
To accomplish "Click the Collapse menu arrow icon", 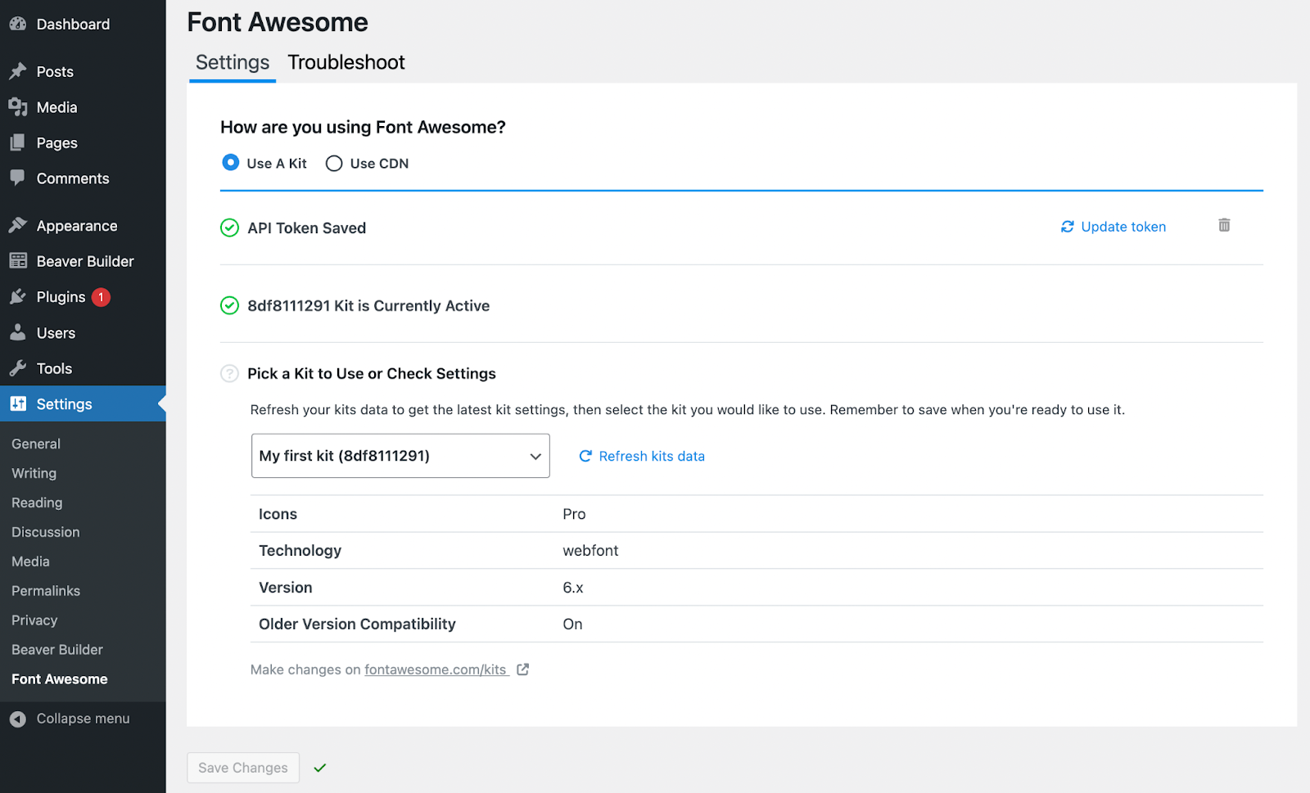I will click(18, 719).
